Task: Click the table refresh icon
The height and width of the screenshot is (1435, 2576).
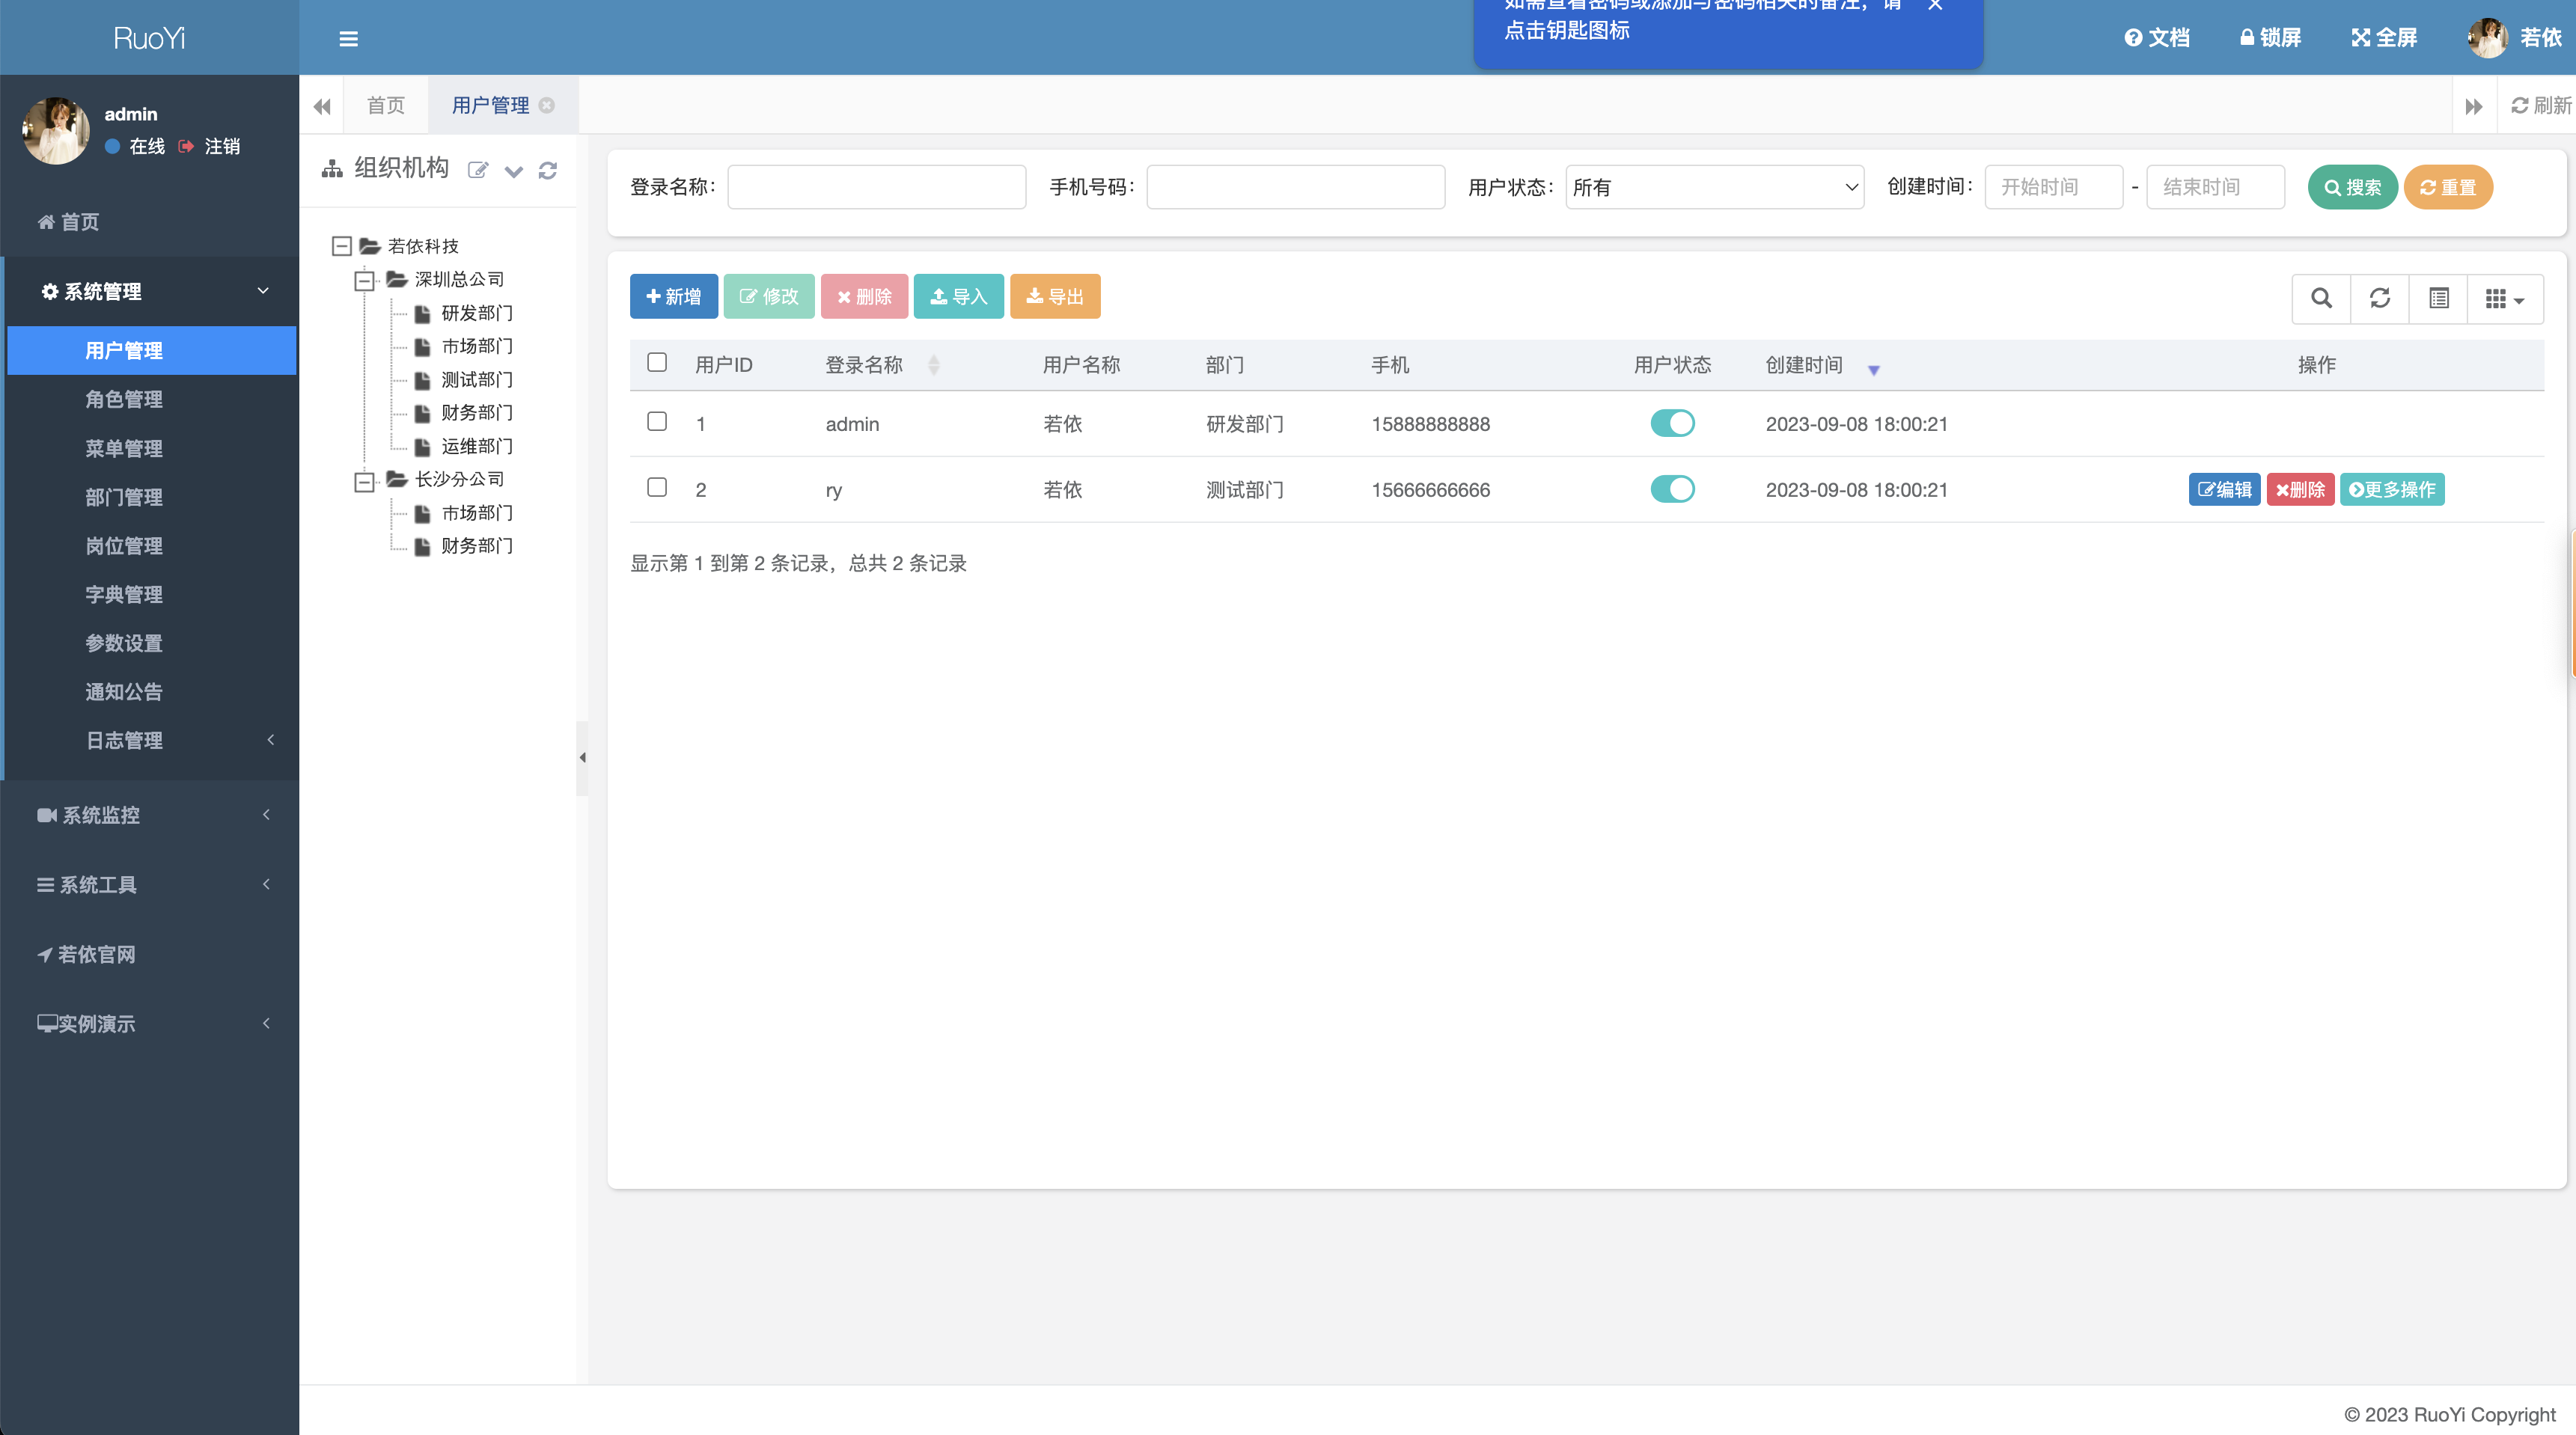Action: (2380, 298)
